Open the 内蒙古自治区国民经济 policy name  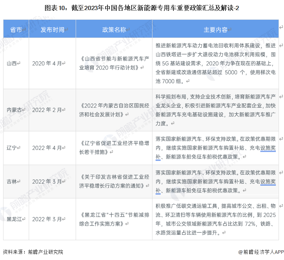coord(114,110)
